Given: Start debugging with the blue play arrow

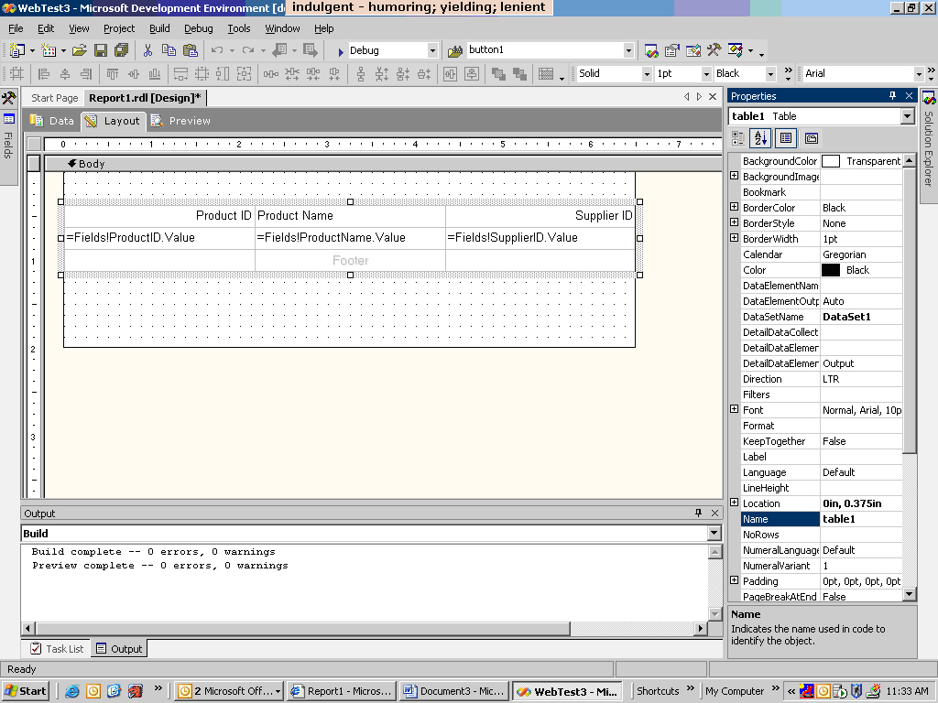Looking at the screenshot, I should point(341,51).
